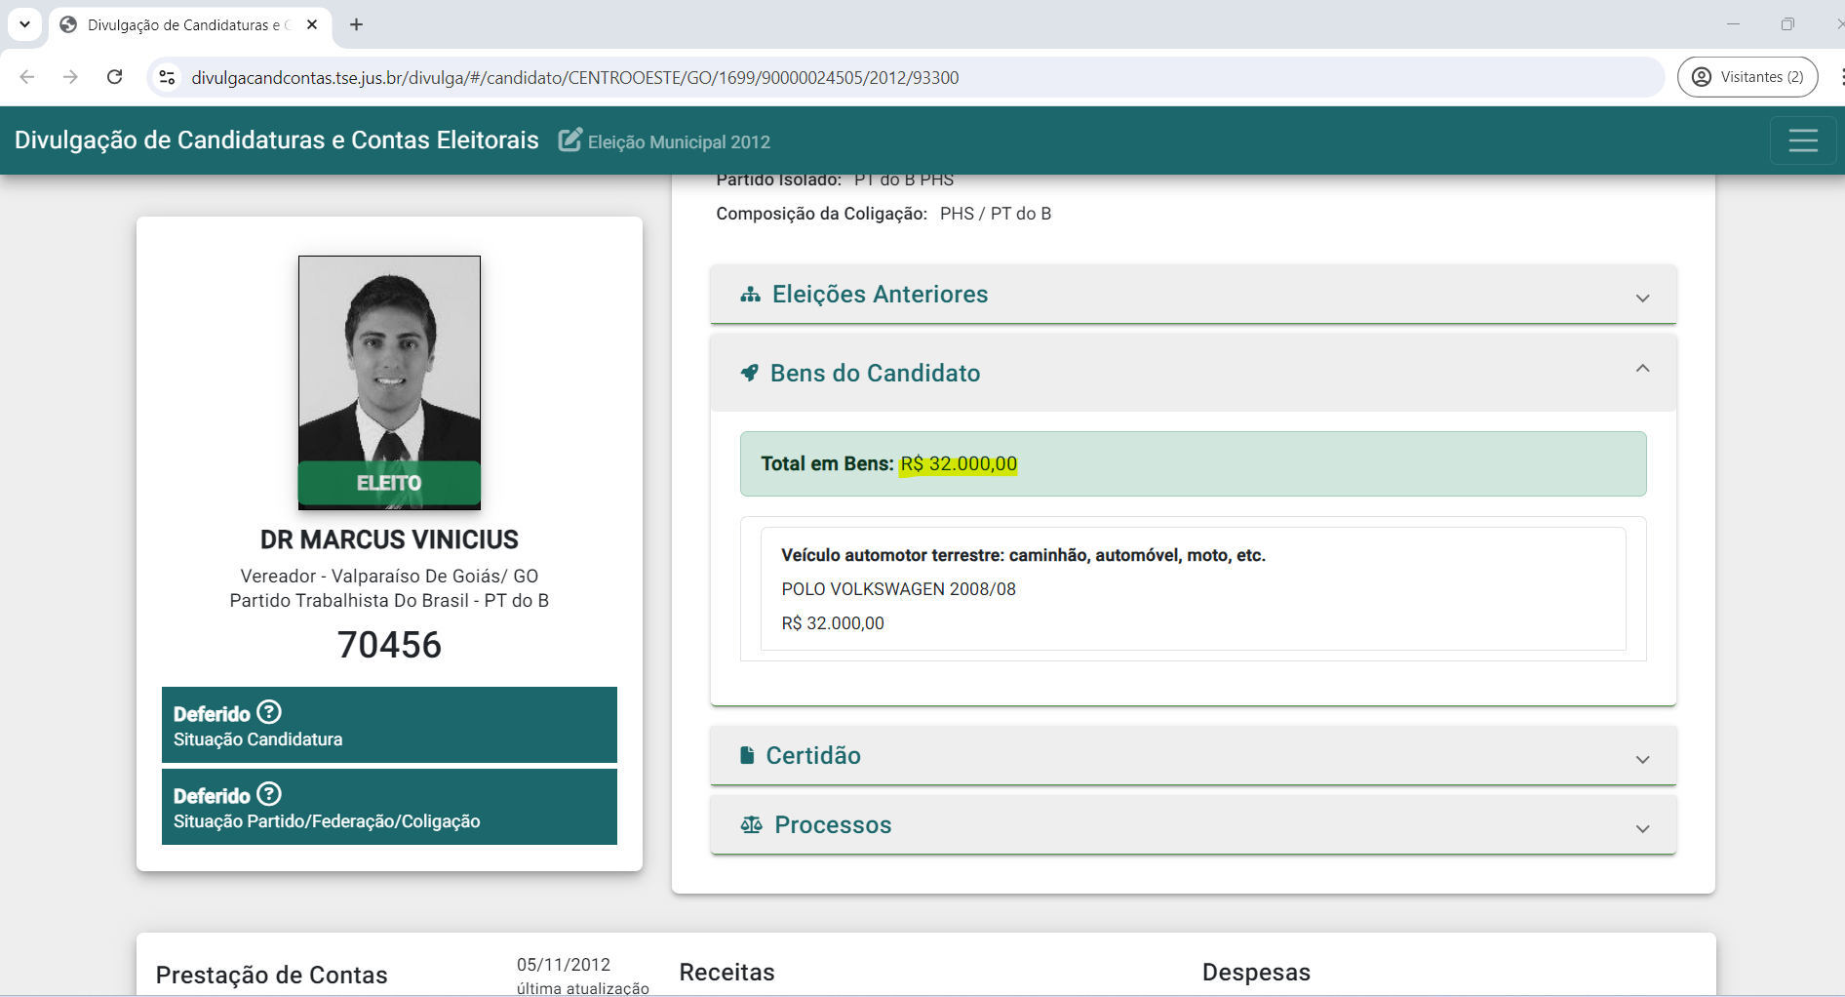This screenshot has width=1845, height=997.
Task: Select the Divulgação de Candidaturas browser tab
Action: click(185, 24)
